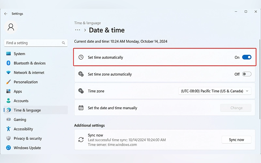The image size is (261, 163).
Task: Click the Time & language breadcrumb text
Action: (x=87, y=23)
